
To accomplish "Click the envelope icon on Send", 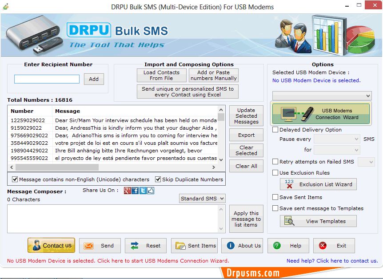I will [x=88, y=246].
